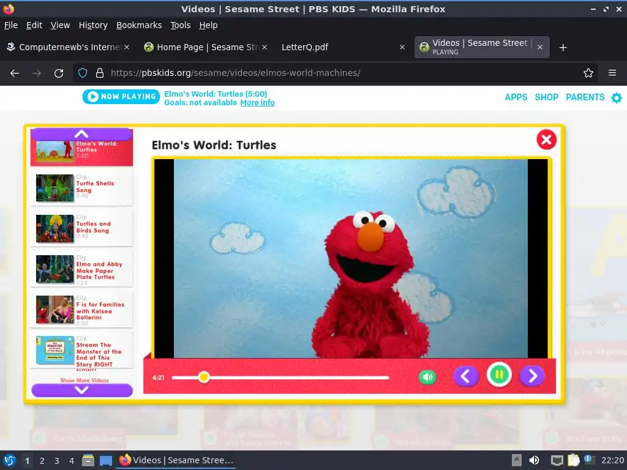This screenshot has width=627, height=470.
Task: Click the show desktop taskbar icon
Action: (105, 461)
